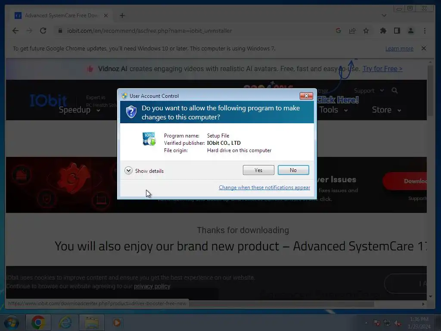Open the Windows Start button

[x=11, y=322]
